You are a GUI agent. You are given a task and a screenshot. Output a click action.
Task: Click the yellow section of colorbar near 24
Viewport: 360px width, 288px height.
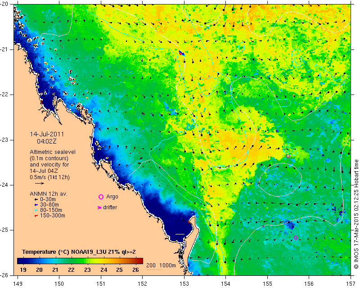click(103, 261)
